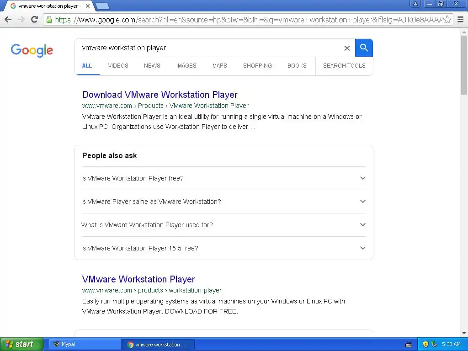This screenshot has width=468, height=351.
Task: Click the products › workstation-player breadcrumb URL
Action: pyautogui.click(x=180, y=290)
